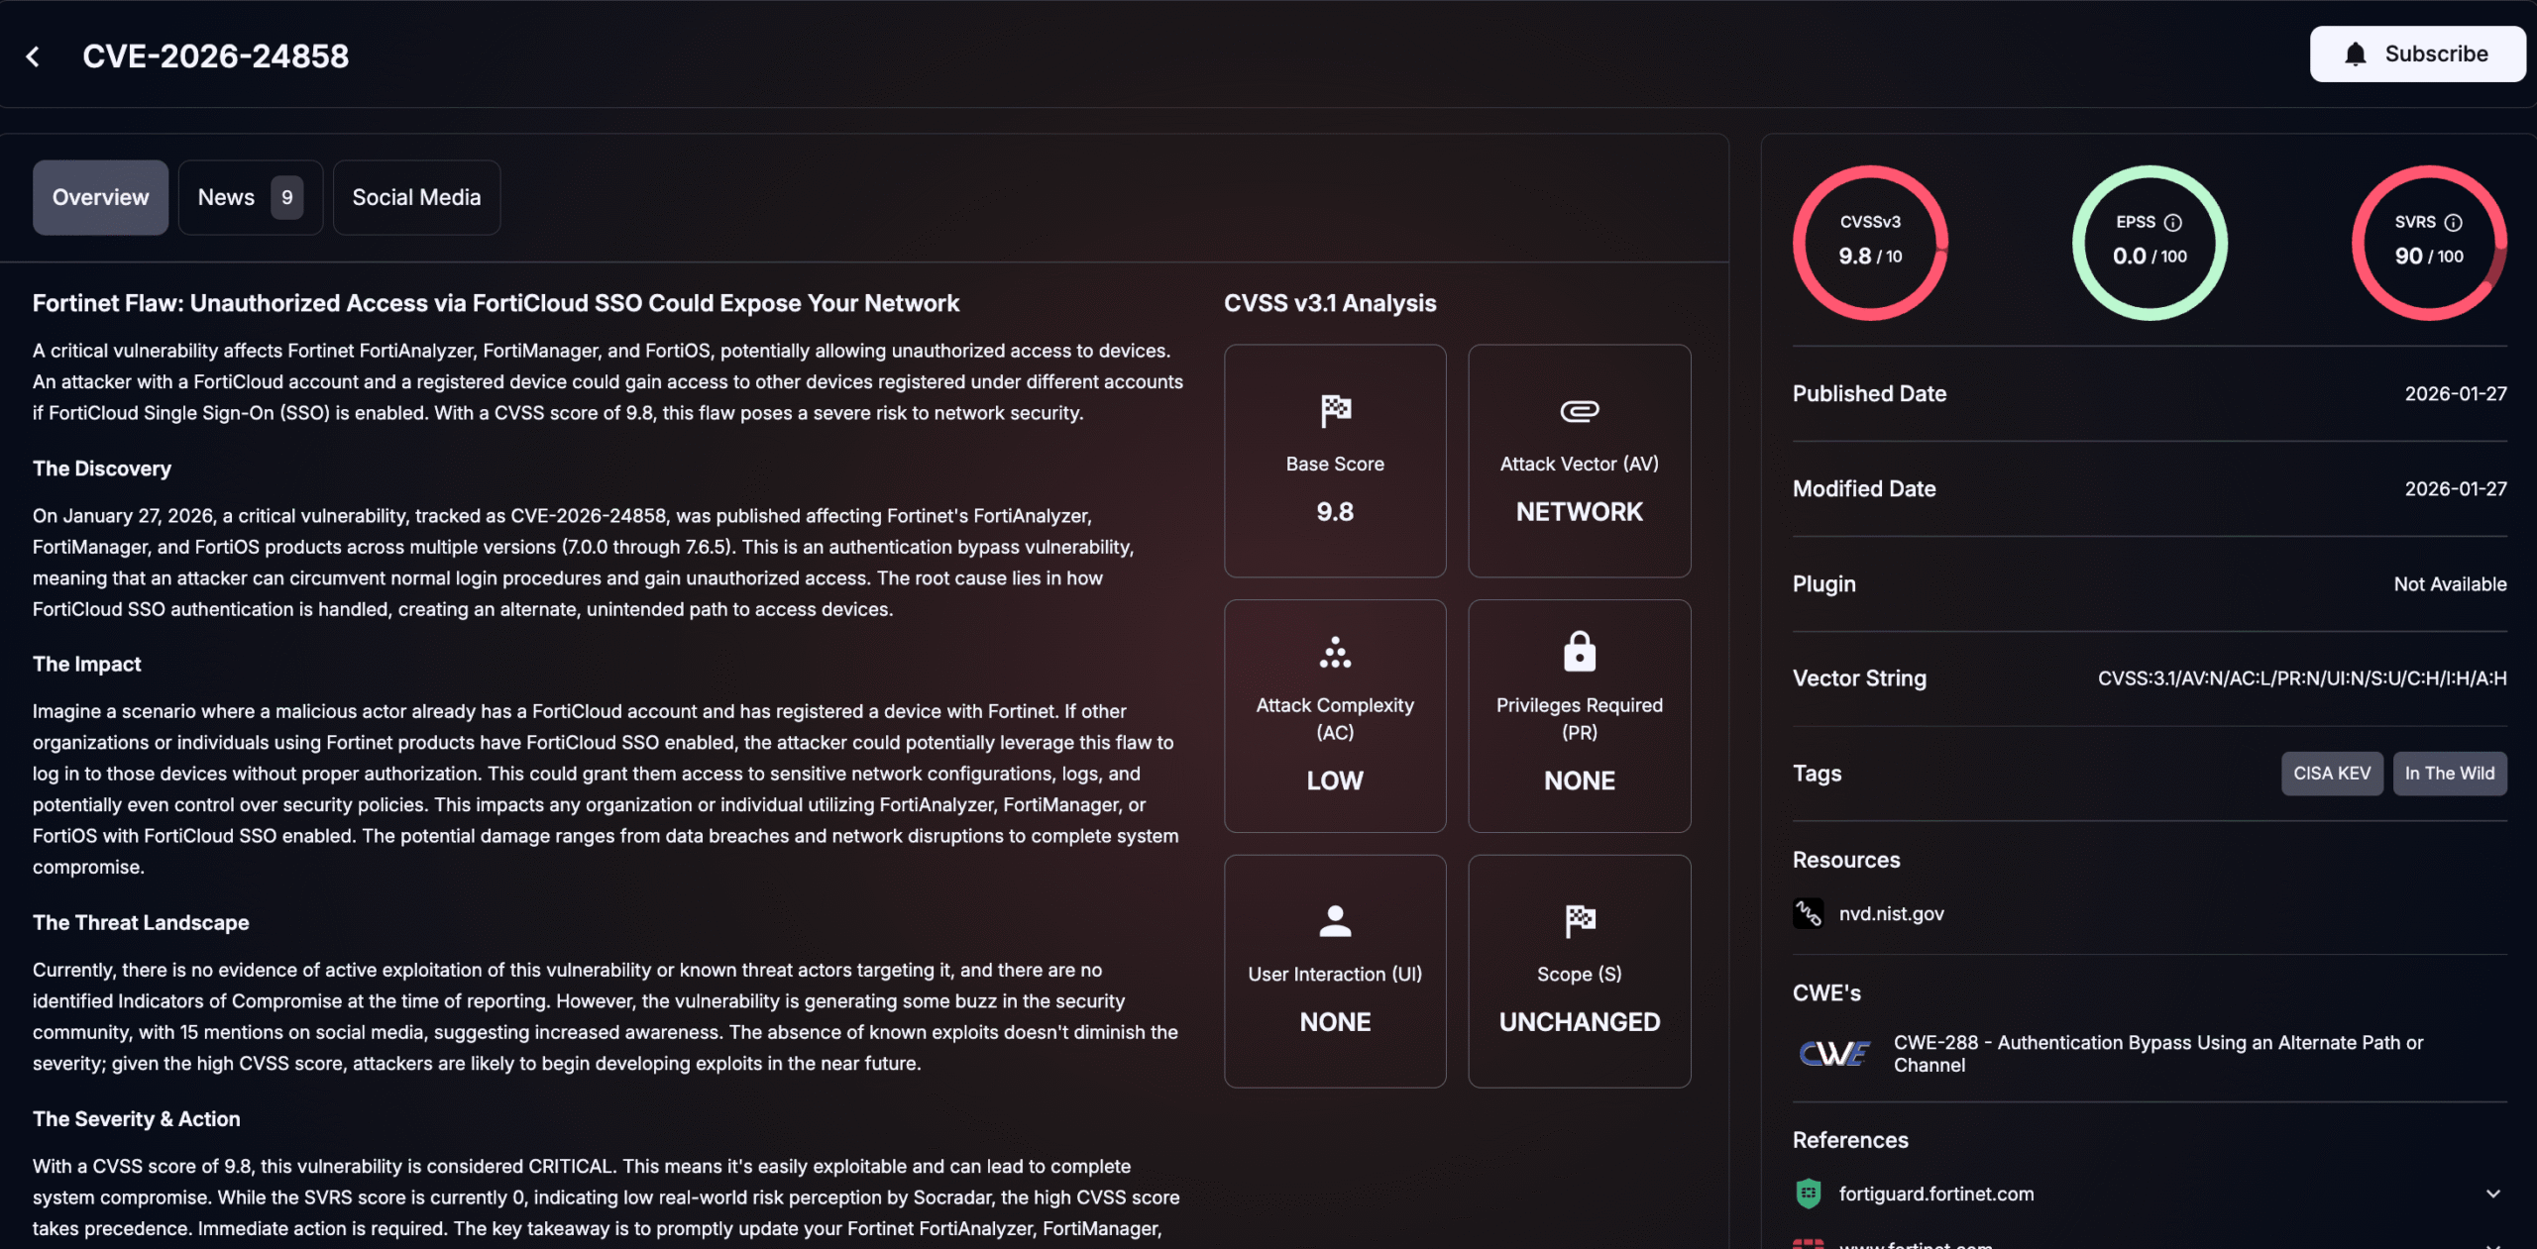Click the SVRS info icon
This screenshot has width=2537, height=1249.
click(2453, 222)
